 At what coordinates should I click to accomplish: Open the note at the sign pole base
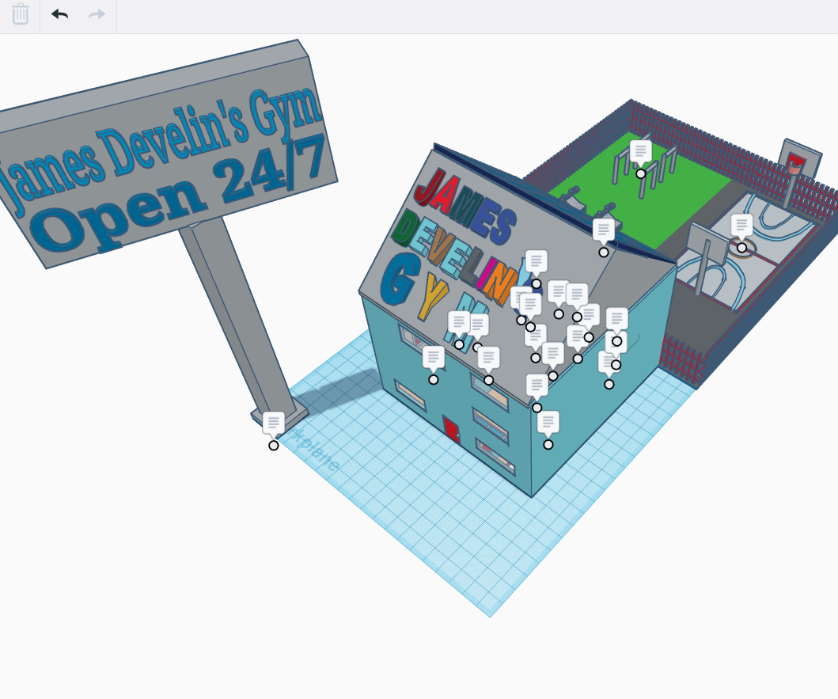pyautogui.click(x=273, y=423)
